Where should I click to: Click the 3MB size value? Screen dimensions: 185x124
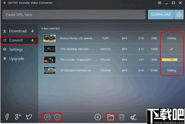pos(154,60)
